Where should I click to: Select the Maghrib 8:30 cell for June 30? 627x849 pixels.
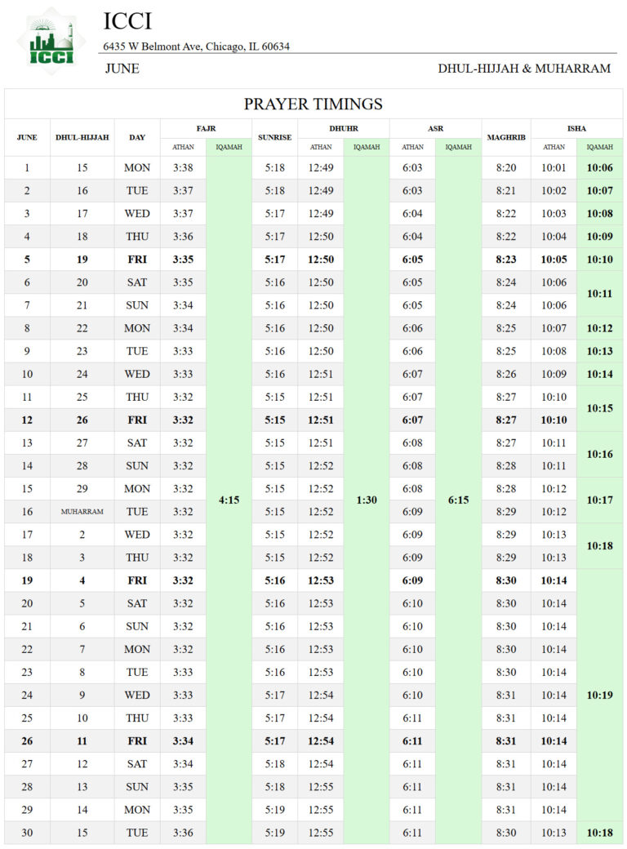click(506, 833)
